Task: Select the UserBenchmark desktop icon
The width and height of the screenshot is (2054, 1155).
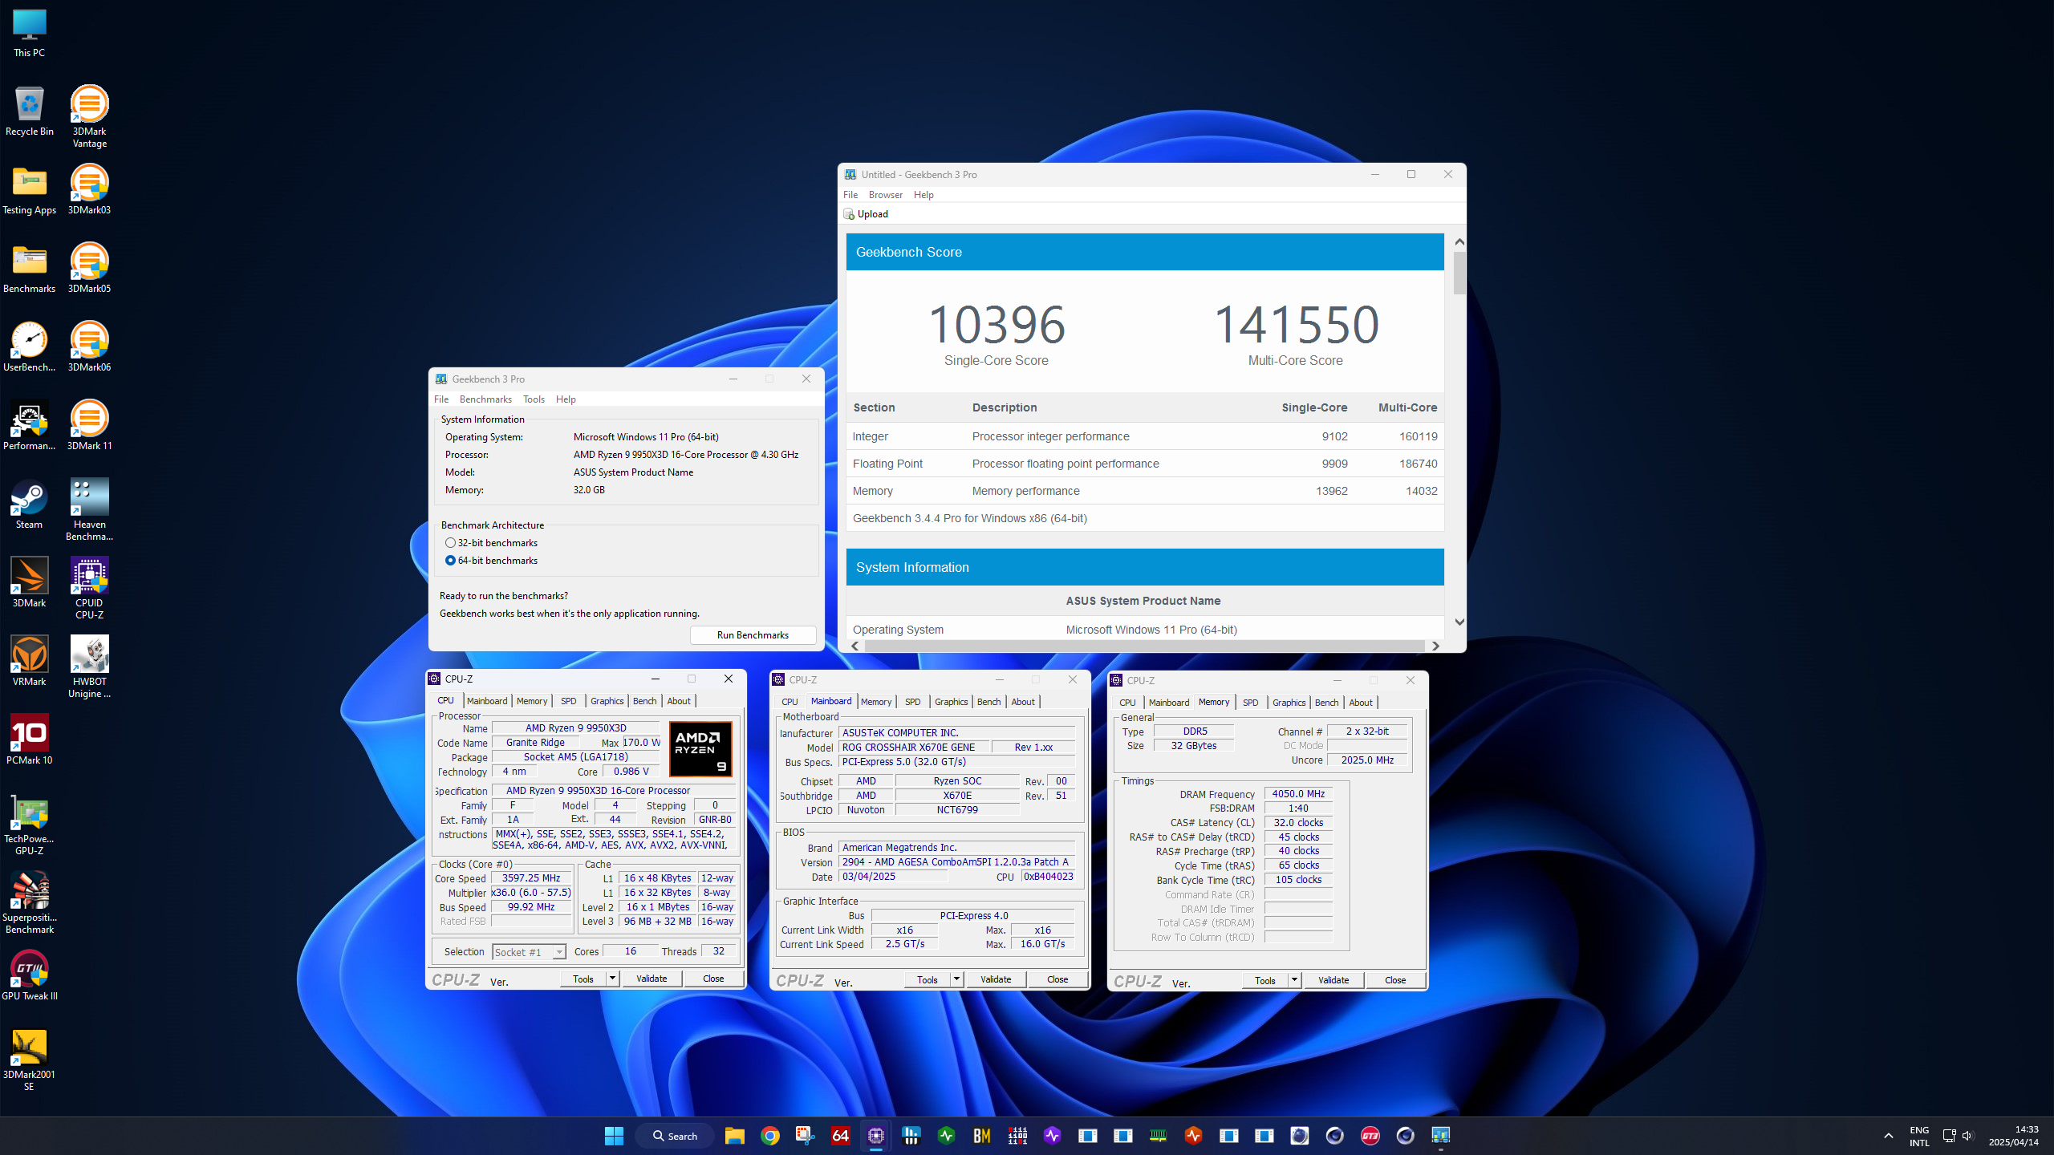Action: (x=29, y=346)
